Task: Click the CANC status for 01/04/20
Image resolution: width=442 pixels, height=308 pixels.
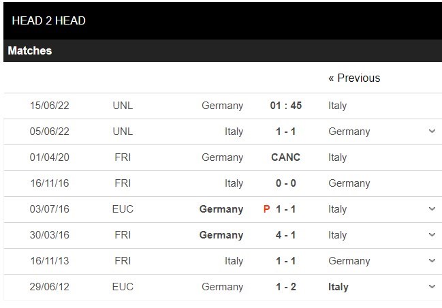Action: (x=285, y=157)
